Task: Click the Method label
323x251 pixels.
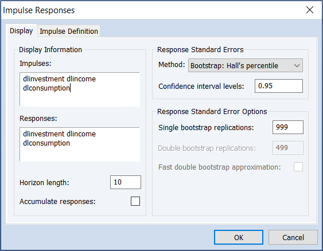Action: pos(172,65)
